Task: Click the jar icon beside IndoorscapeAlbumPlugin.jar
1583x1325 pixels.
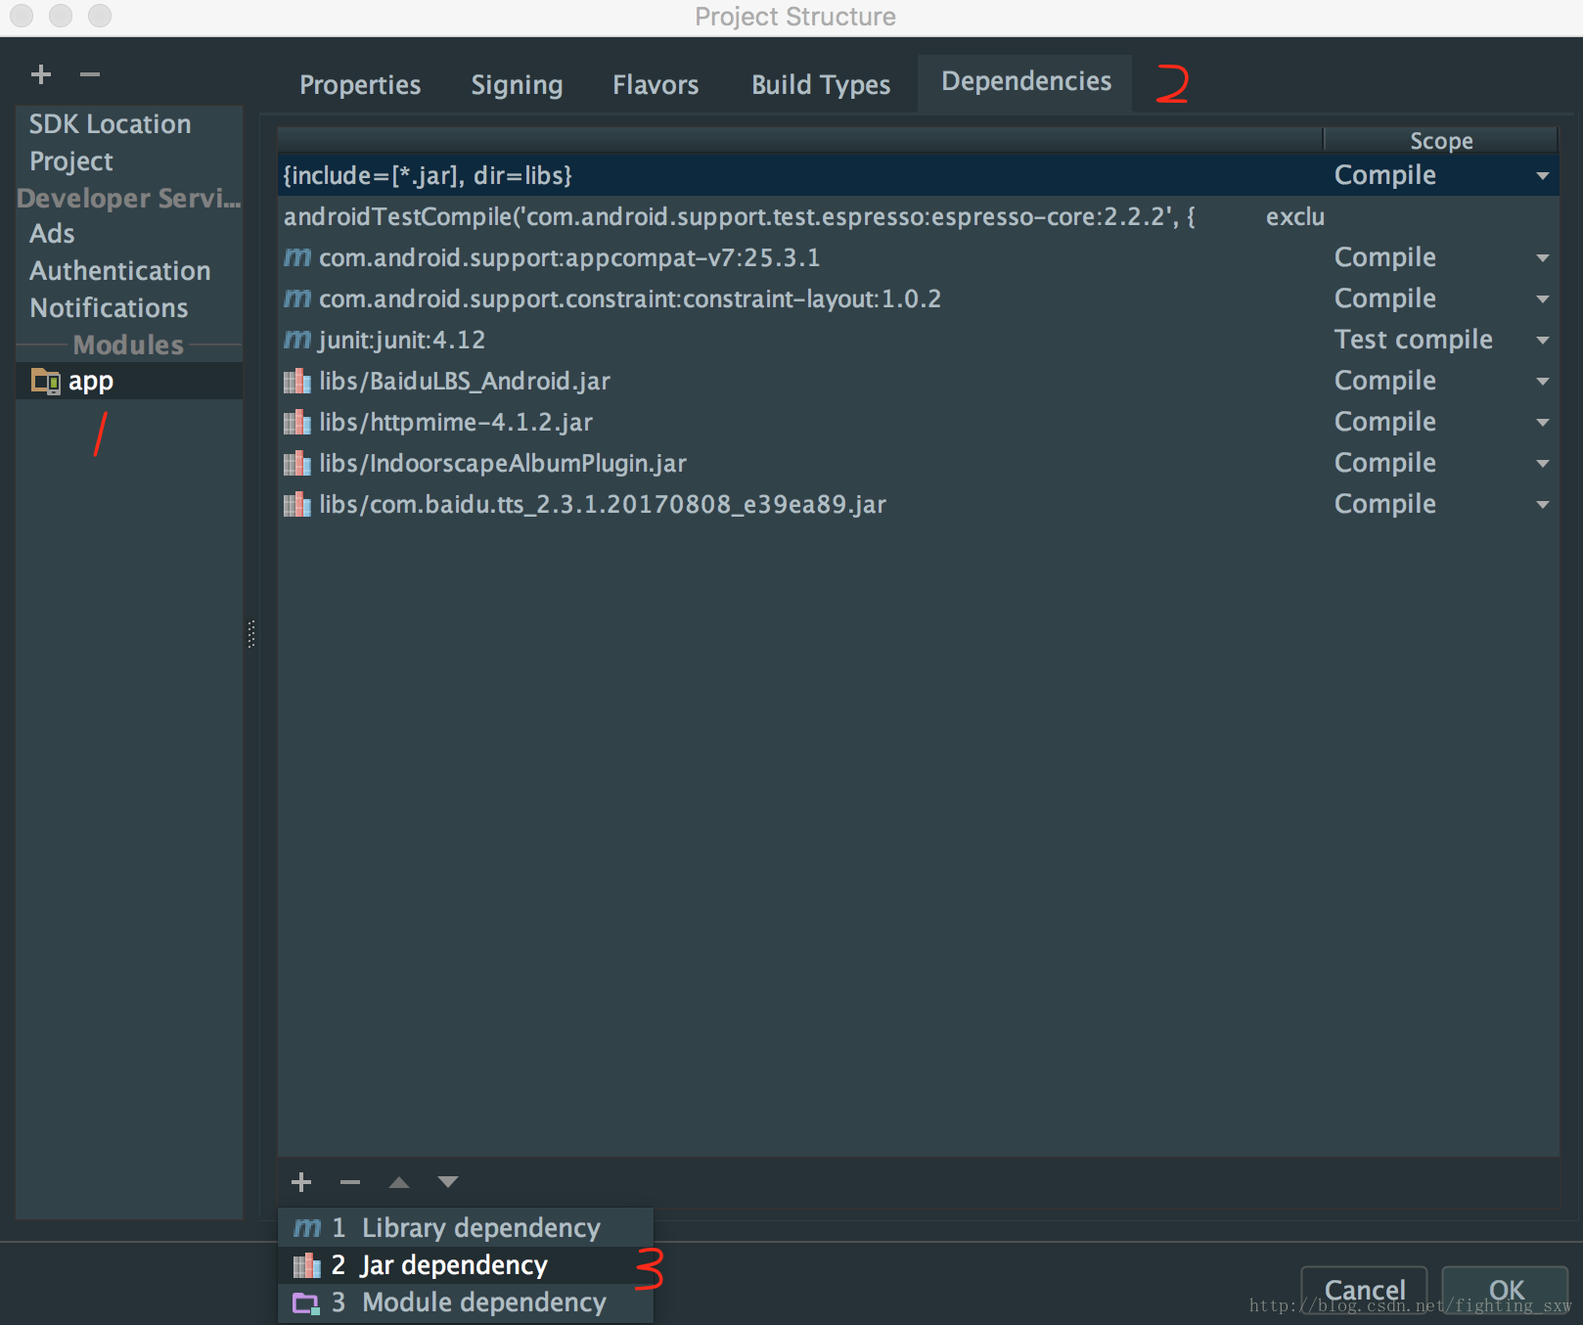Action: [297, 463]
